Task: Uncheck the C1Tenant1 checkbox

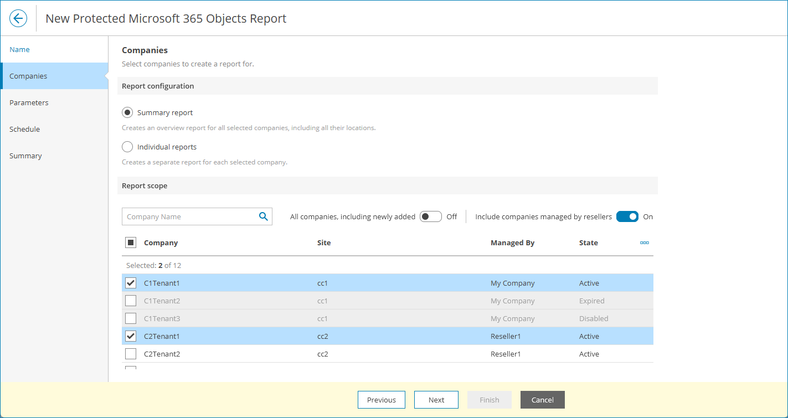Action: [x=131, y=283]
